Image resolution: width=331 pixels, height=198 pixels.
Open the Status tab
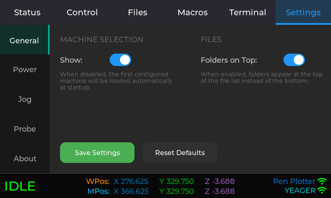click(x=27, y=12)
